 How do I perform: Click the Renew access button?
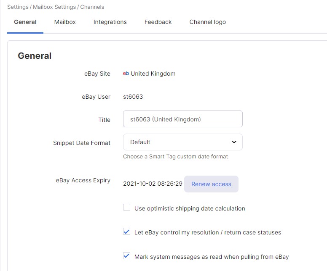coord(211,184)
